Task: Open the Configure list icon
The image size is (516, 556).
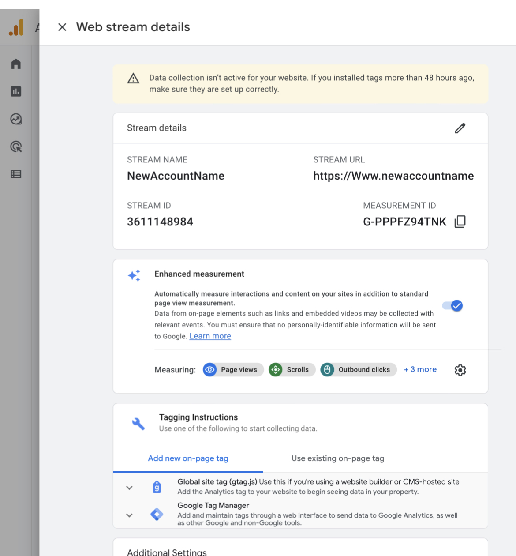Action: pyautogui.click(x=16, y=174)
